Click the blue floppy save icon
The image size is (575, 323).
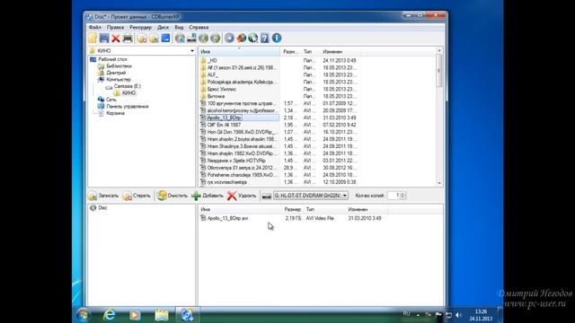coord(104,38)
